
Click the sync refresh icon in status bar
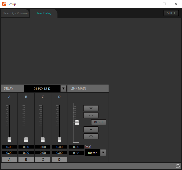tap(178, 166)
